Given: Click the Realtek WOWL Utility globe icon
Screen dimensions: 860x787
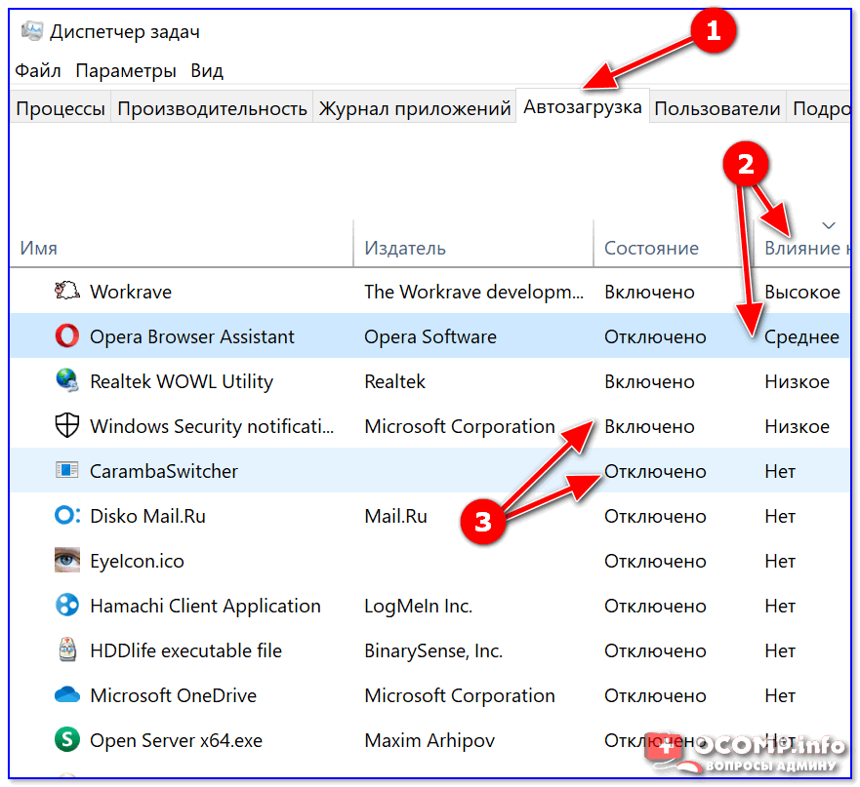Looking at the screenshot, I should coord(67,380).
